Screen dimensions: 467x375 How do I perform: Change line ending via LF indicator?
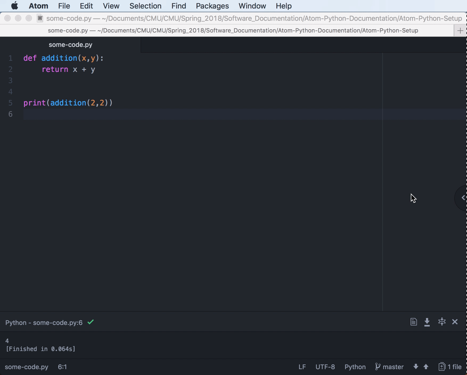[x=302, y=367]
